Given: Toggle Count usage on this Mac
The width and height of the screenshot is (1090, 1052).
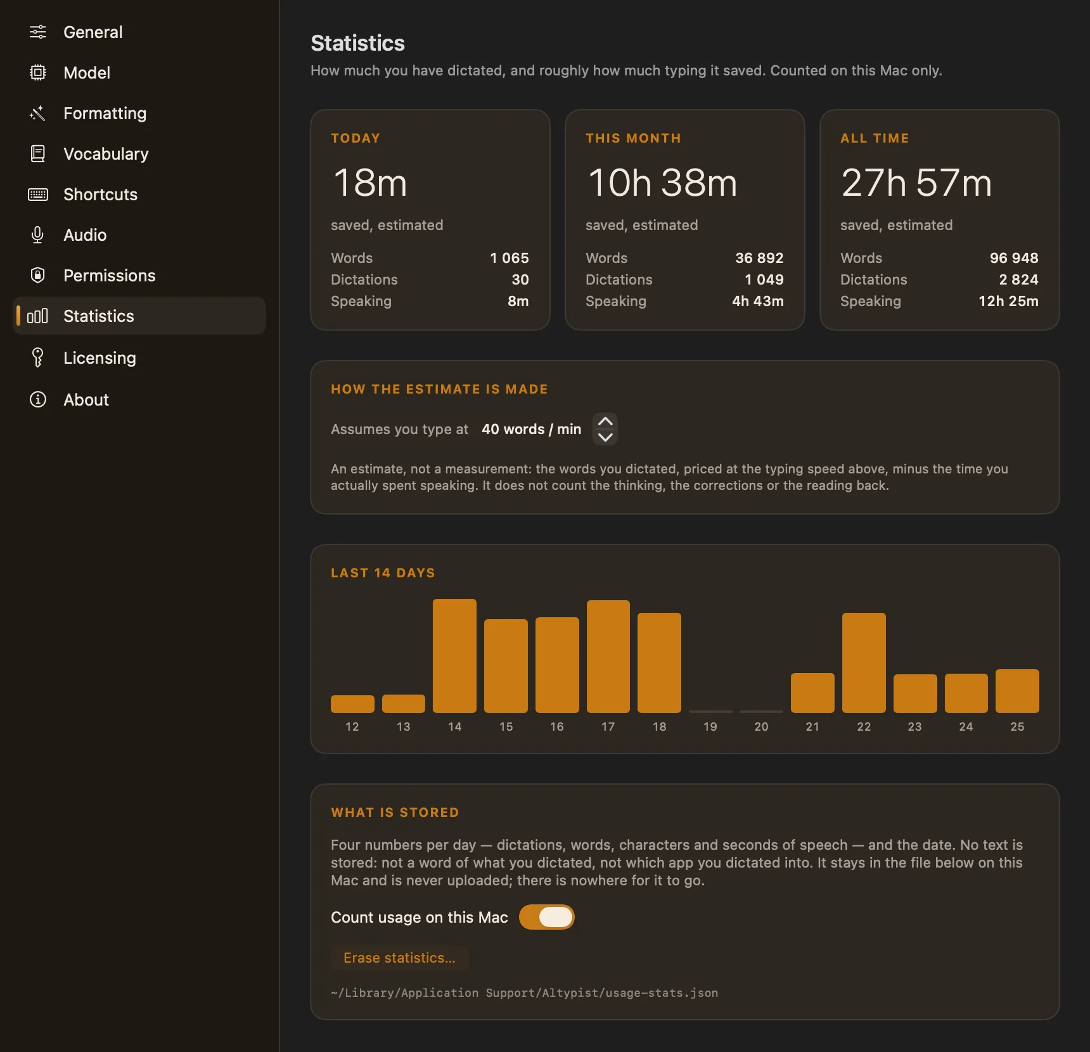Looking at the screenshot, I should coord(547,917).
